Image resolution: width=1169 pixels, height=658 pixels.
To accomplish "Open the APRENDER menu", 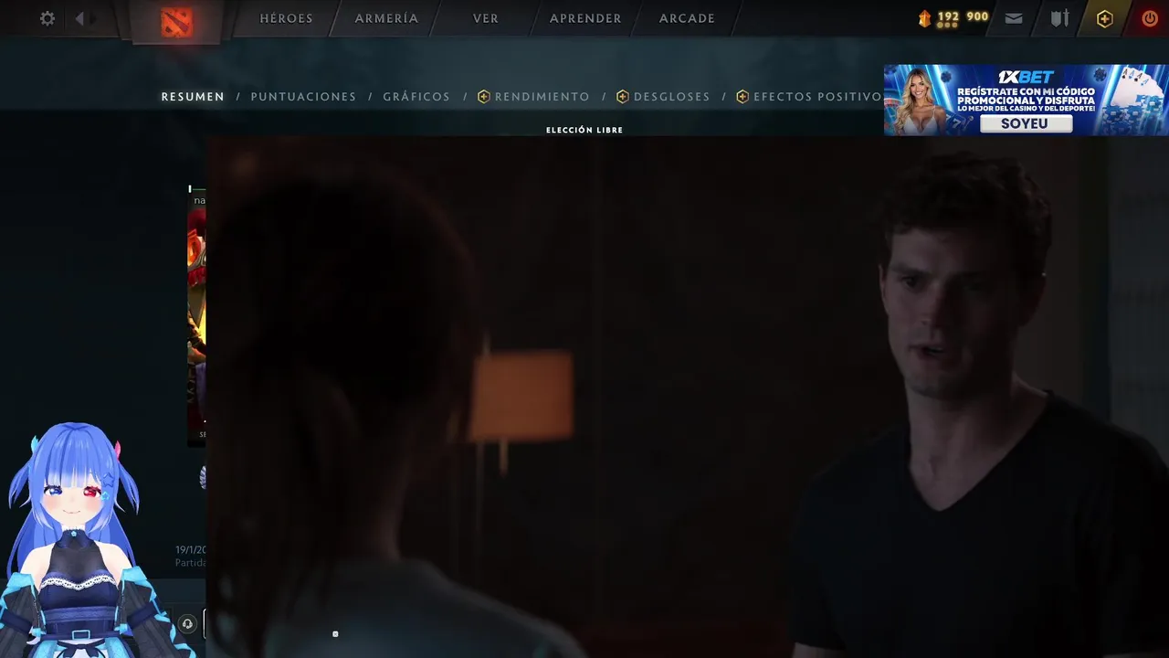I will [x=585, y=18].
